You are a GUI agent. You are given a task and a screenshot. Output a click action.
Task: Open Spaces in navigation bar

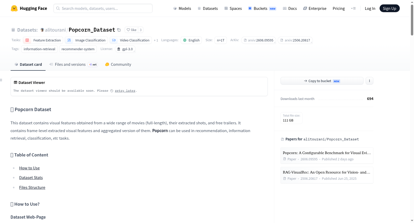[x=233, y=8]
